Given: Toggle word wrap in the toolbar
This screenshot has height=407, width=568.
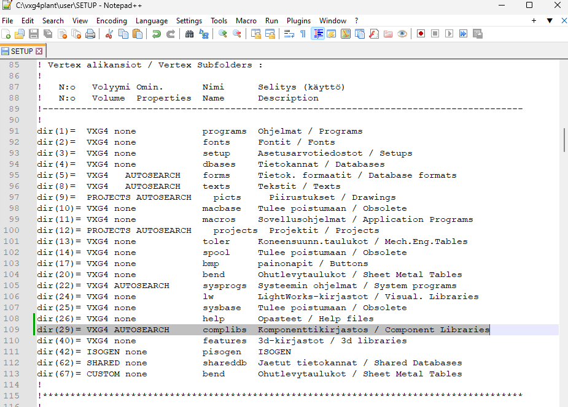Looking at the screenshot, I should [289, 34].
